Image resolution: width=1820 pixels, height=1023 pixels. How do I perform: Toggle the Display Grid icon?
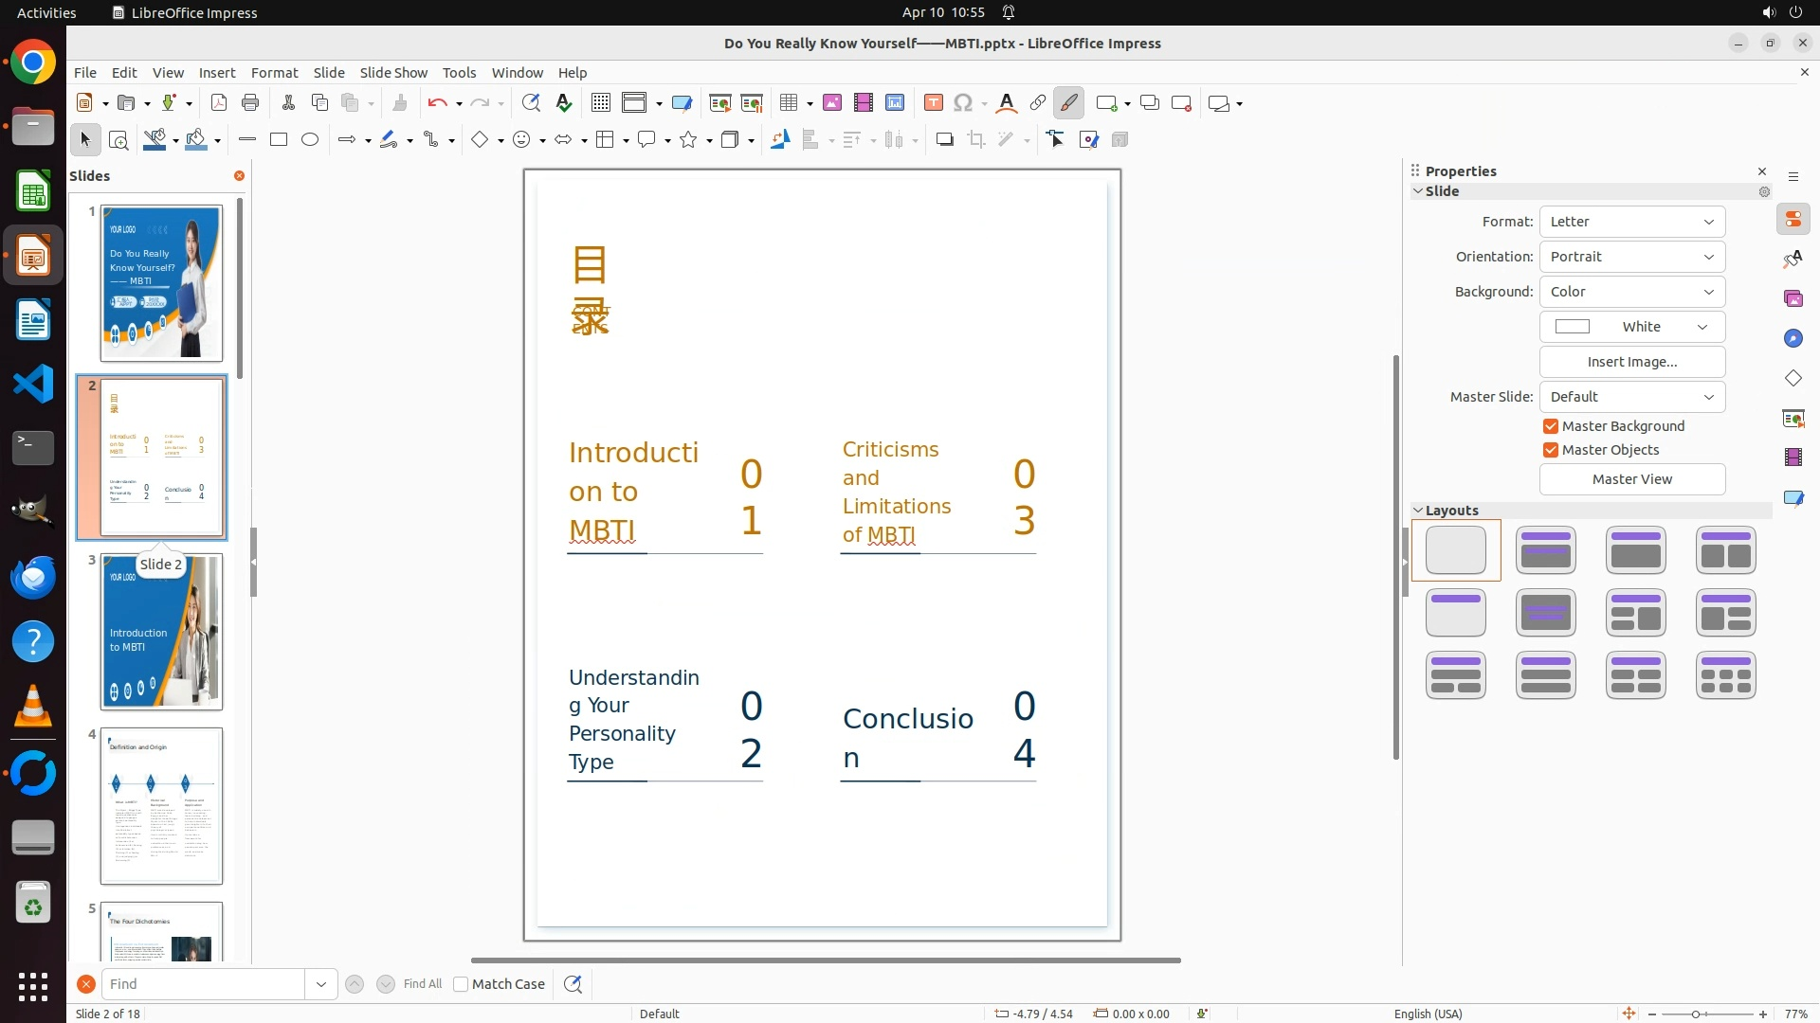(600, 103)
